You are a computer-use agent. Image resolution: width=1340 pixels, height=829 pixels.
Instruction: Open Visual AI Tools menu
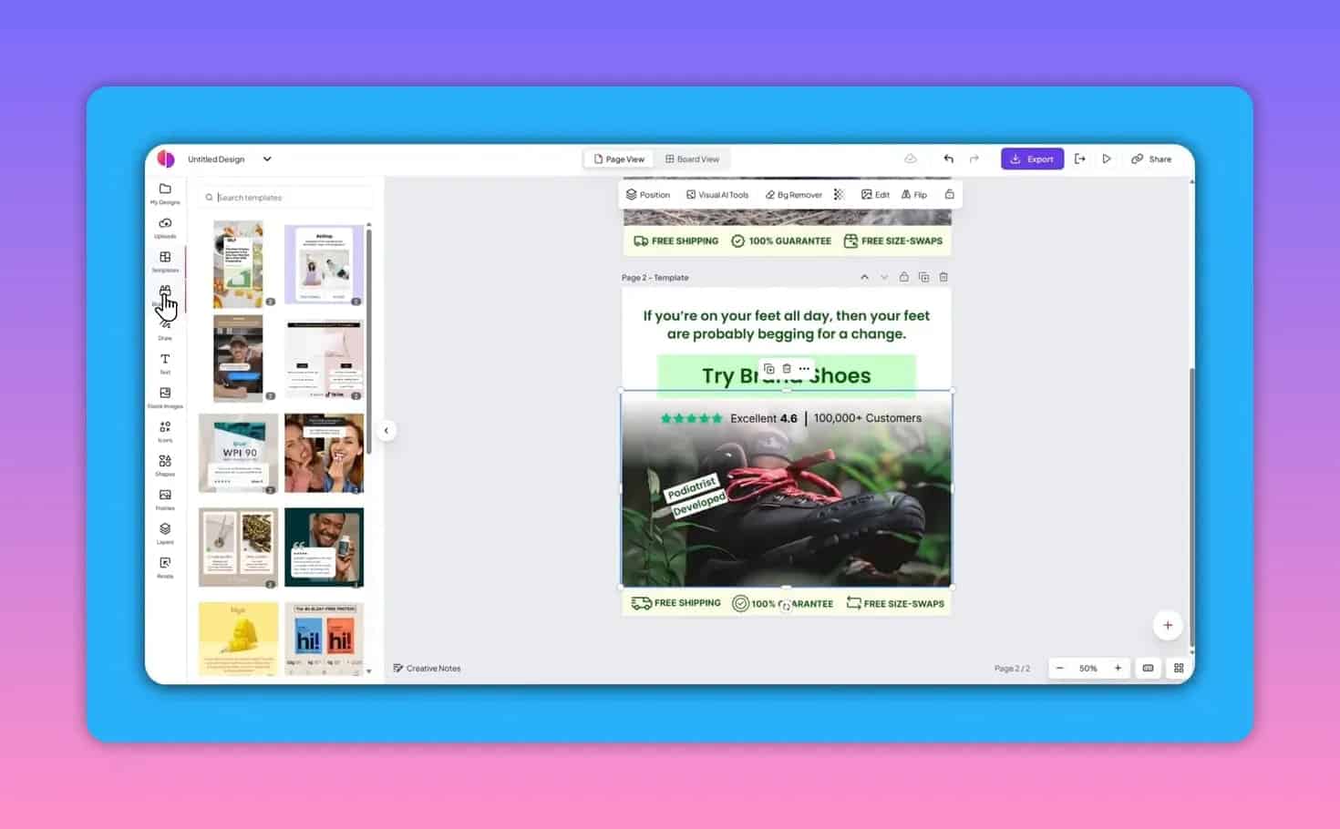click(717, 194)
